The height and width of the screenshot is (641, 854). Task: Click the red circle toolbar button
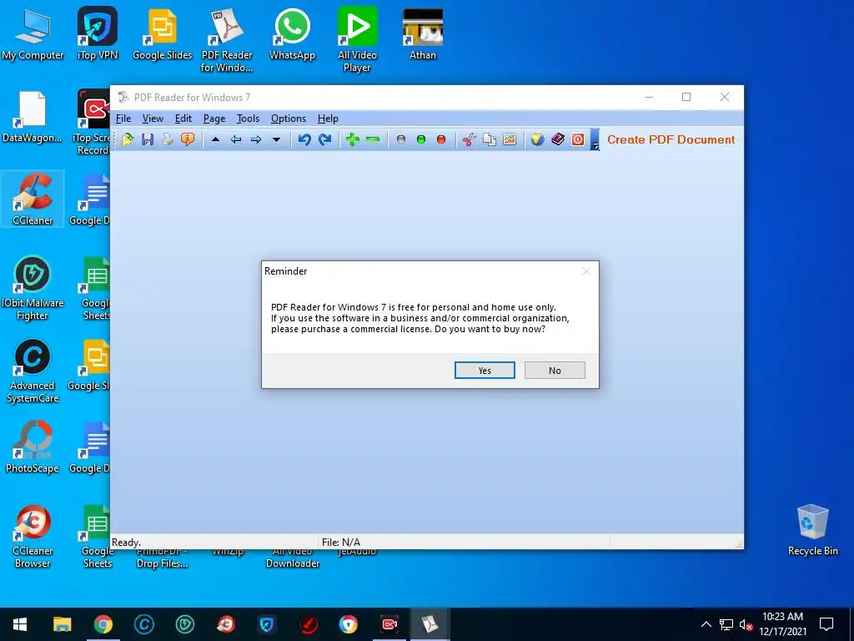point(441,139)
